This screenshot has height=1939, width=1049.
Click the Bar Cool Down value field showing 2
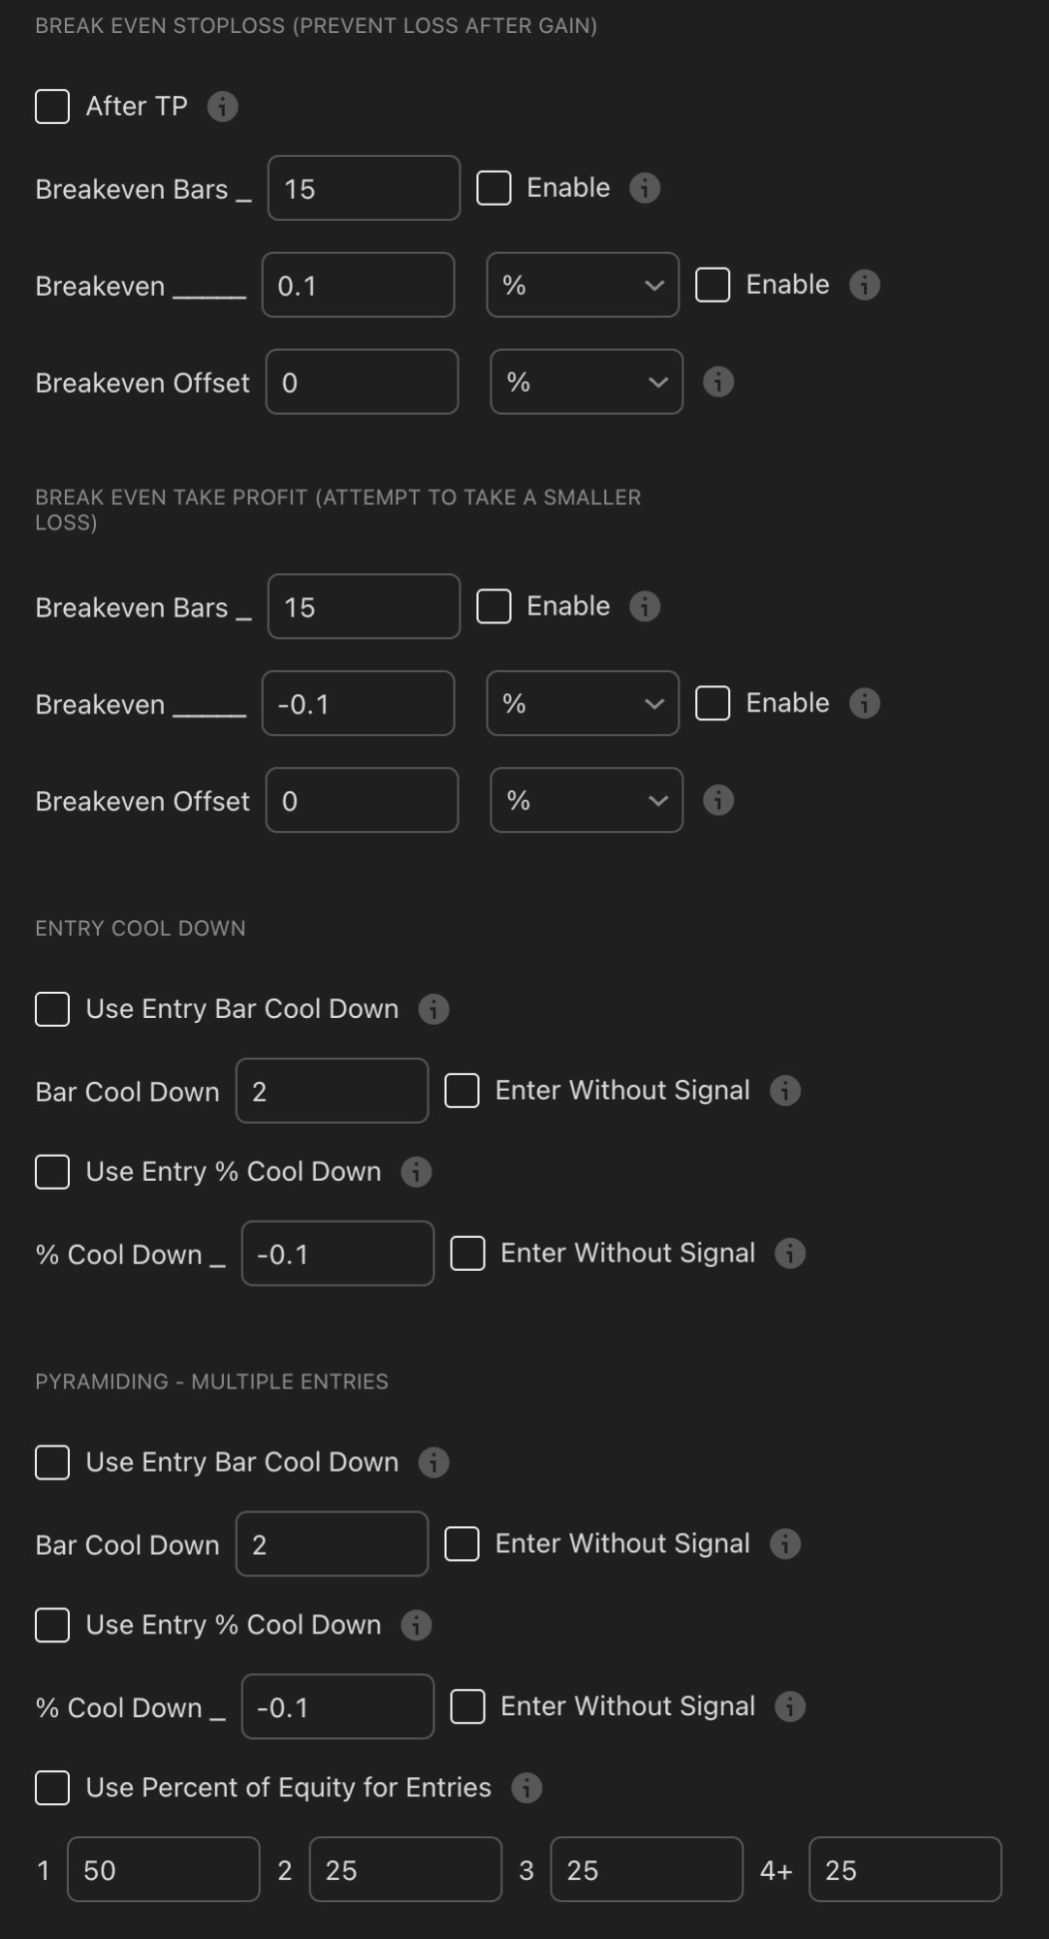[332, 1090]
